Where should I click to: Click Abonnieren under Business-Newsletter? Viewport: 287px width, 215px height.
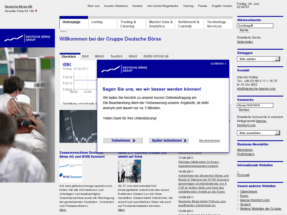point(245,150)
